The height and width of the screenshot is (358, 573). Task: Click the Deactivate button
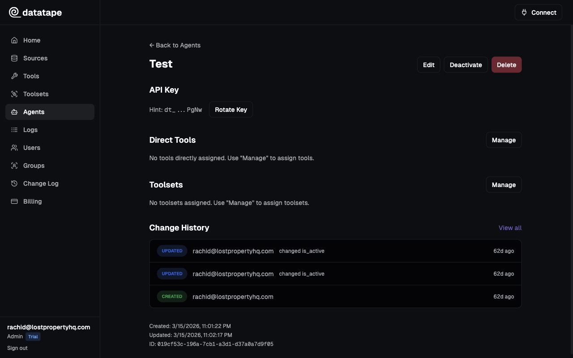click(466, 65)
